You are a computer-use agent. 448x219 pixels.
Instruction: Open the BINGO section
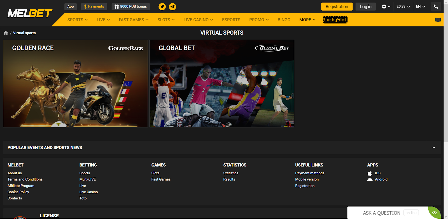(x=284, y=20)
